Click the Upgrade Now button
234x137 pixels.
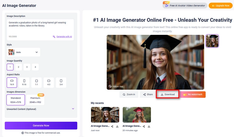click(x=221, y=6)
